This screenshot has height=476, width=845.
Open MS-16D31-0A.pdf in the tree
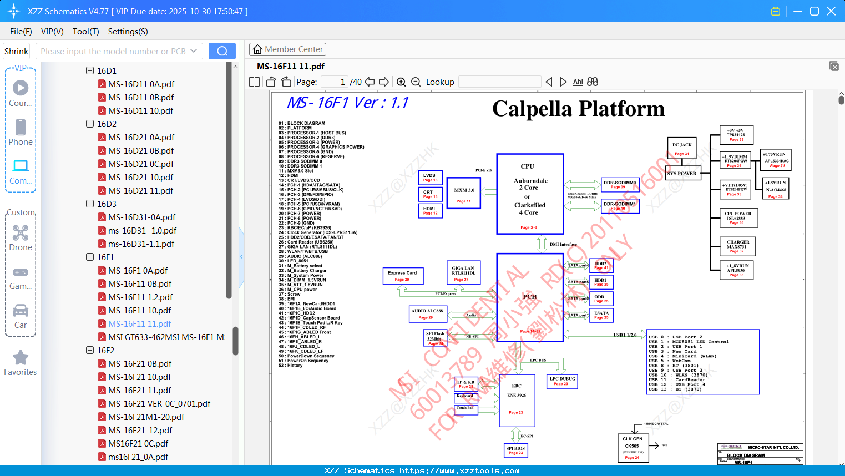[x=142, y=217]
